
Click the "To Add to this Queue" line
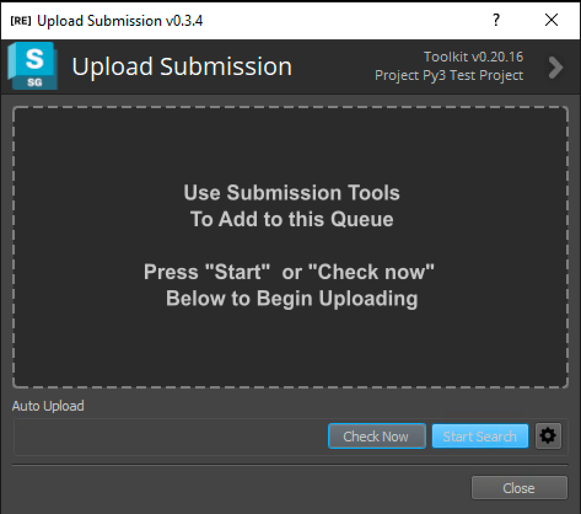292,219
